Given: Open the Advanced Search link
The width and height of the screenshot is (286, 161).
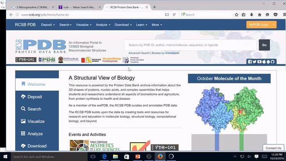Looking at the screenshot, I should (139, 53).
